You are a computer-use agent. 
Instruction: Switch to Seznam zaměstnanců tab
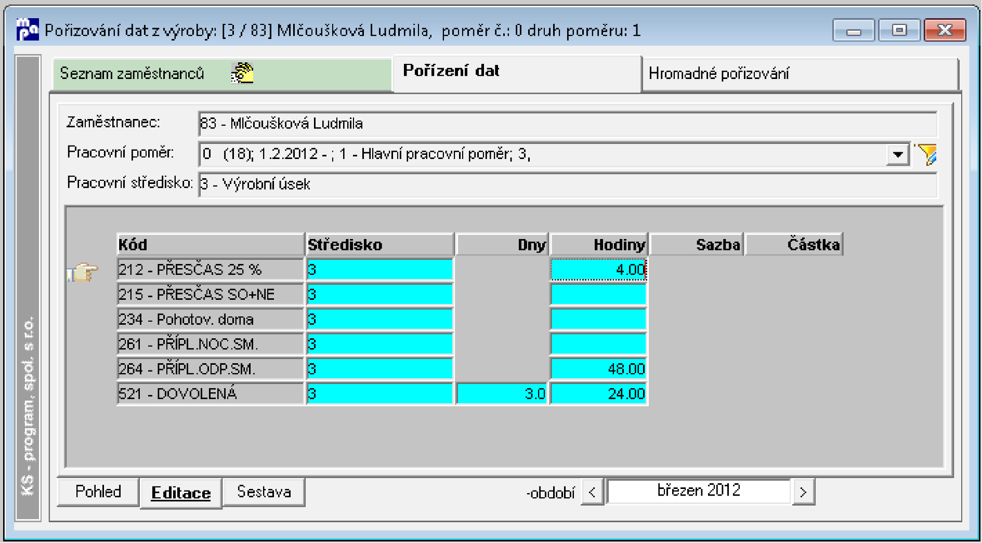pos(222,74)
